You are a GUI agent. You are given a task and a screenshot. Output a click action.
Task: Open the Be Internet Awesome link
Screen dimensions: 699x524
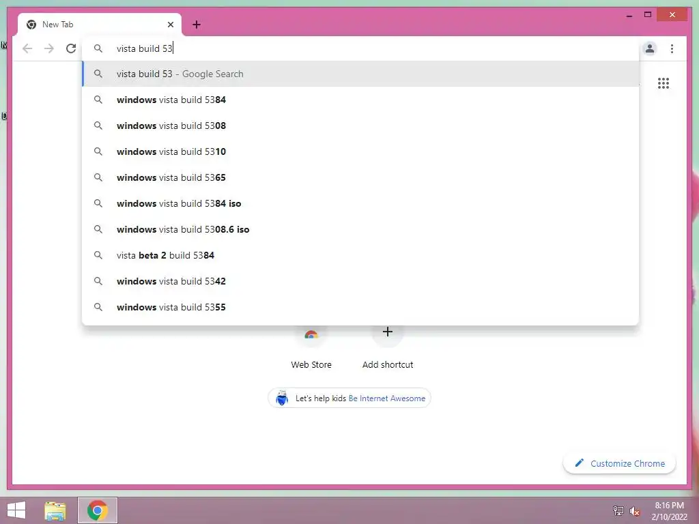pos(386,398)
